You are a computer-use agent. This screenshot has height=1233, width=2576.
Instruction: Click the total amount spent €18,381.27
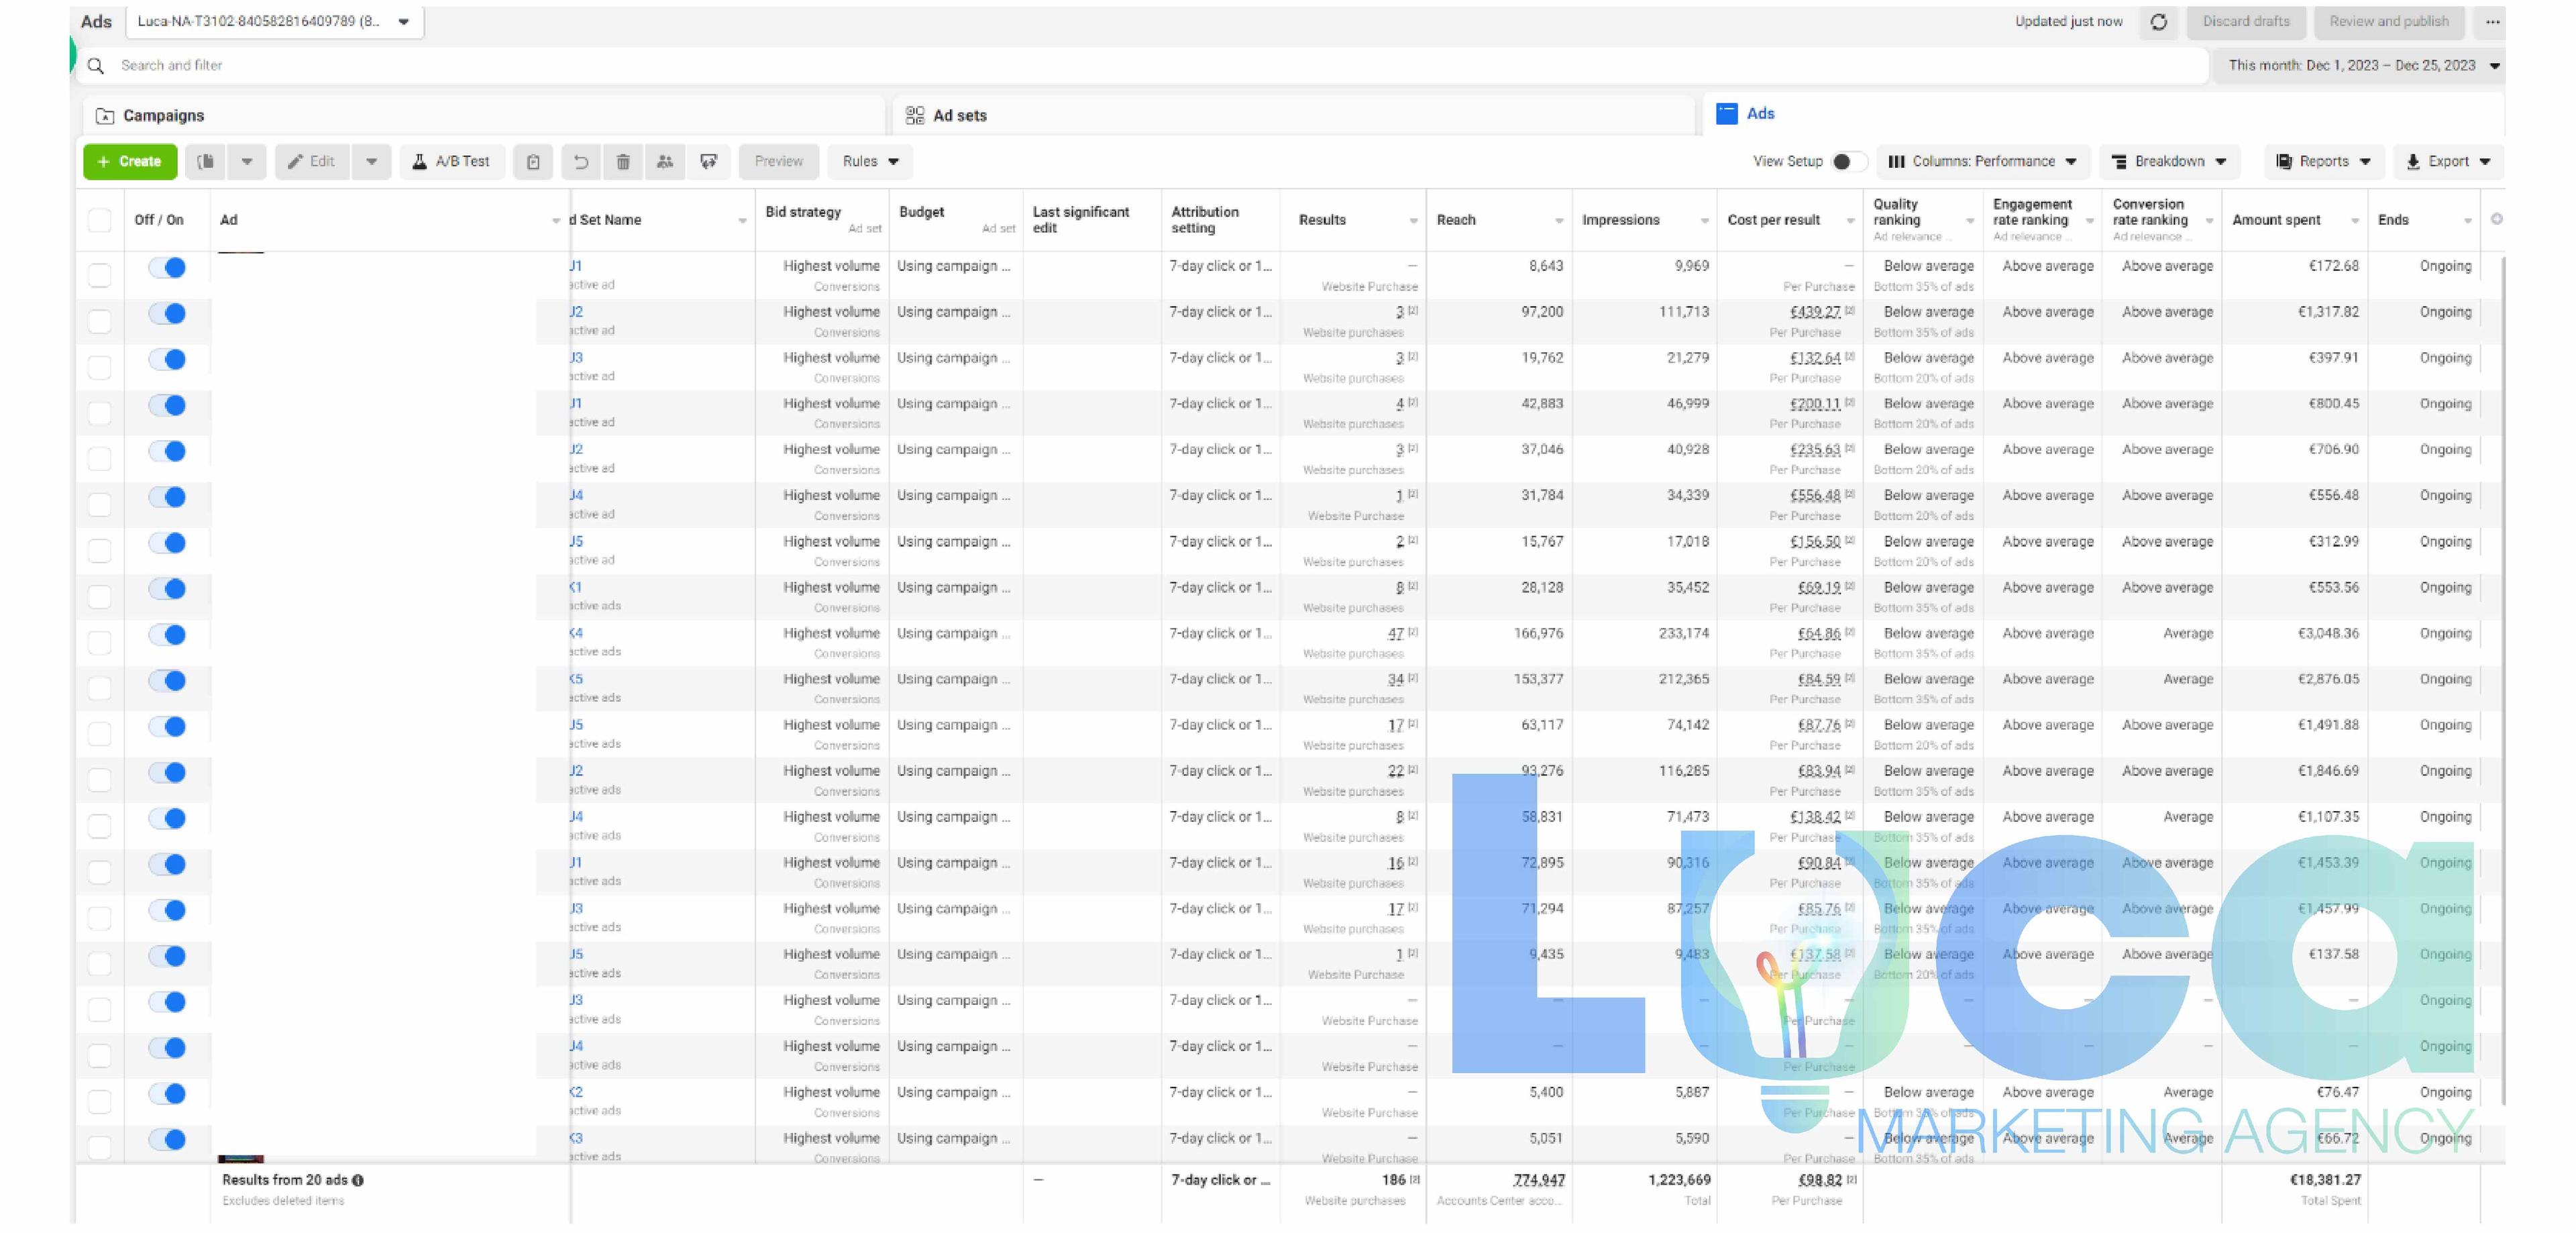point(2325,1181)
